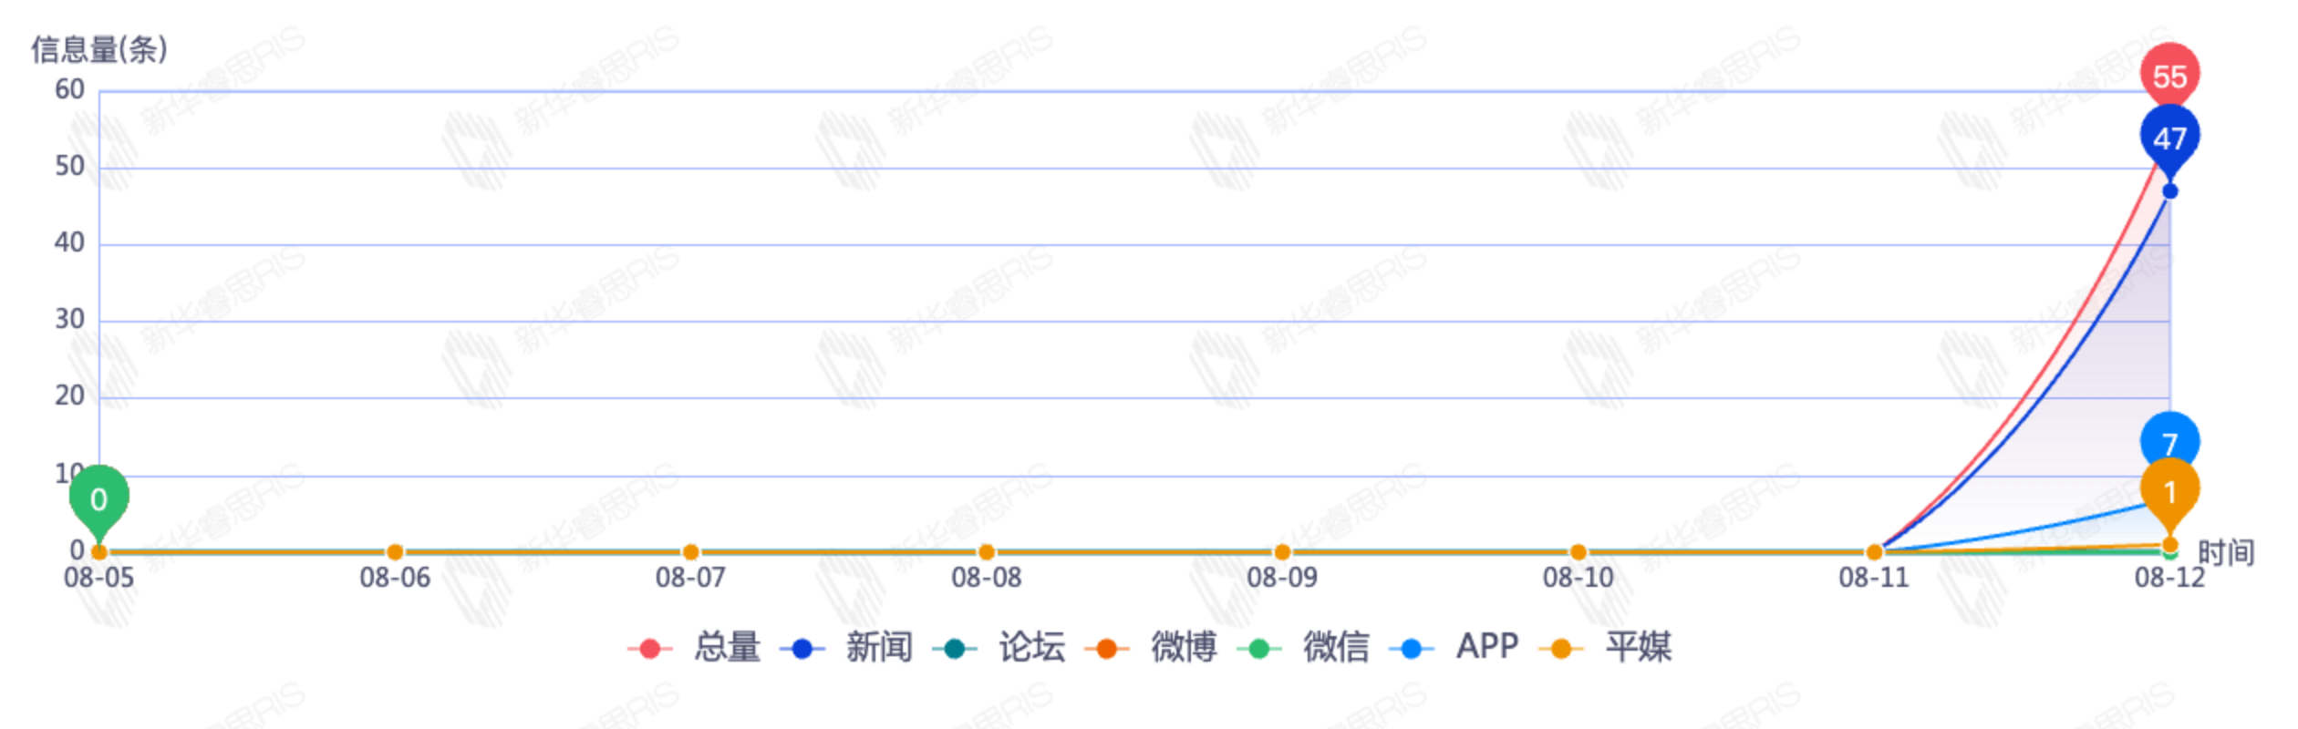Click the dark blue 47 value bubble
Image resolution: width=2298 pixels, height=729 pixels.
coord(2169,138)
